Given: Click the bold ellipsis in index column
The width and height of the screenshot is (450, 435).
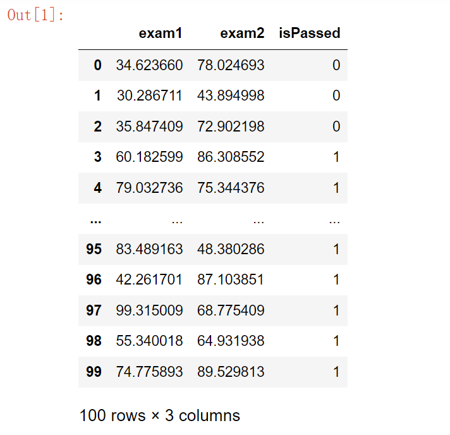Looking at the screenshot, I should tap(95, 221).
